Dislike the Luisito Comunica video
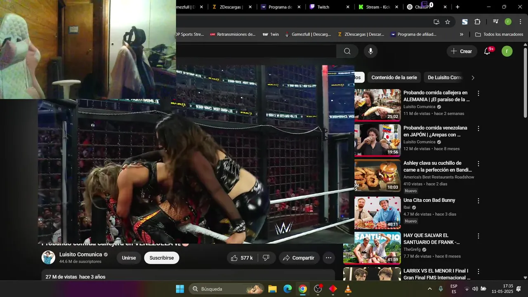The height and width of the screenshot is (297, 528). [x=266, y=258]
